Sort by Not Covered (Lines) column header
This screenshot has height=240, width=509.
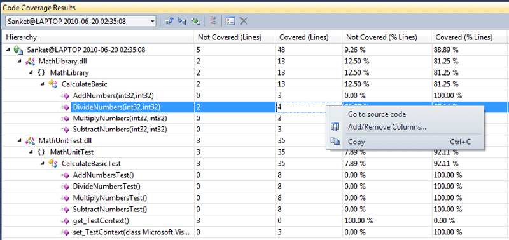pyautogui.click(x=235, y=37)
